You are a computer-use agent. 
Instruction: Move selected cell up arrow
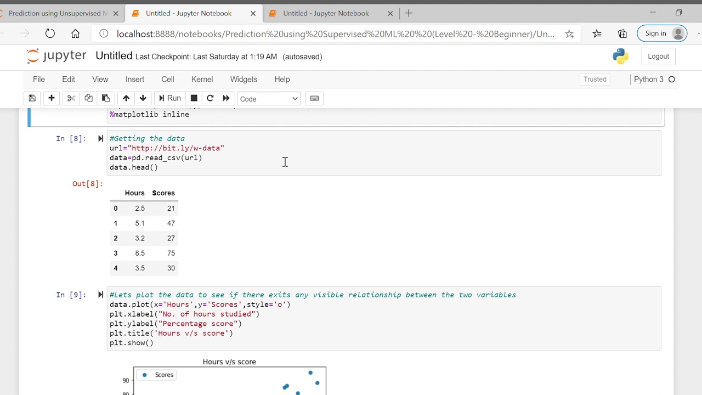(x=126, y=98)
